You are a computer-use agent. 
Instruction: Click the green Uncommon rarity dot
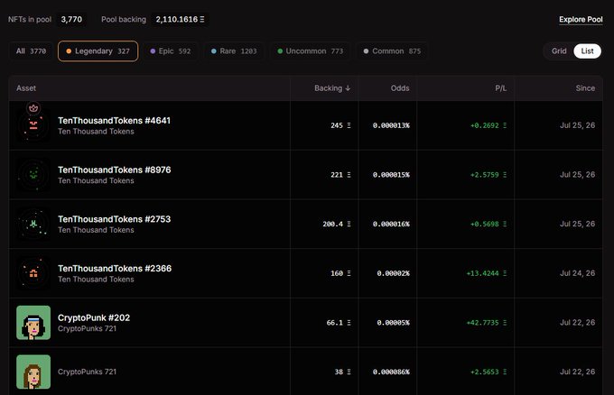280,51
